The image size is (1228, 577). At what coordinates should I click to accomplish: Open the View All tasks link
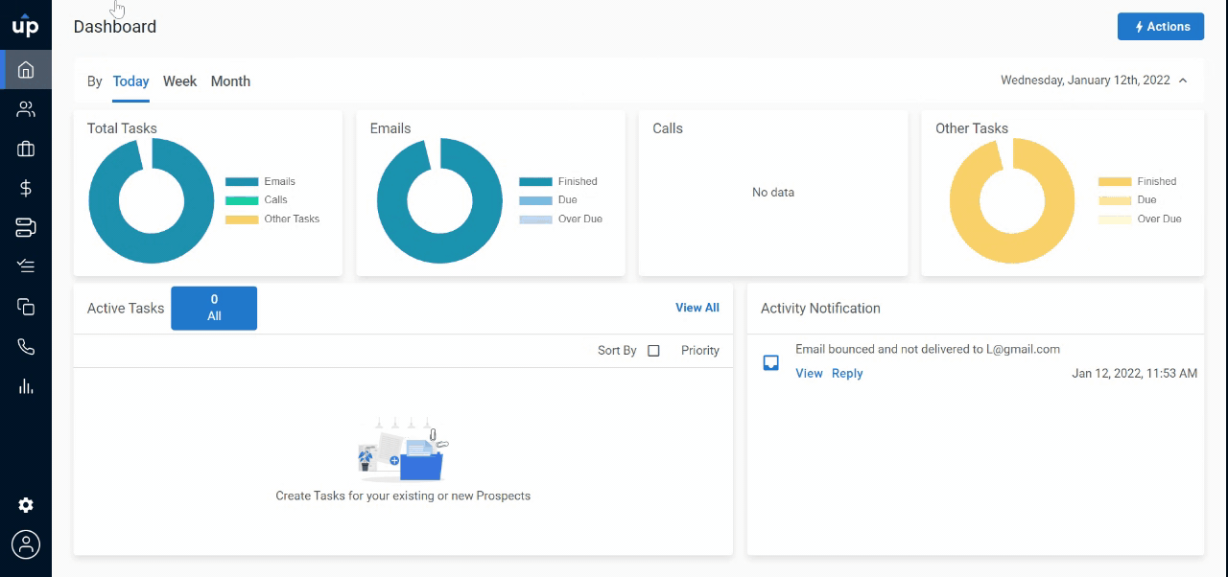697,308
